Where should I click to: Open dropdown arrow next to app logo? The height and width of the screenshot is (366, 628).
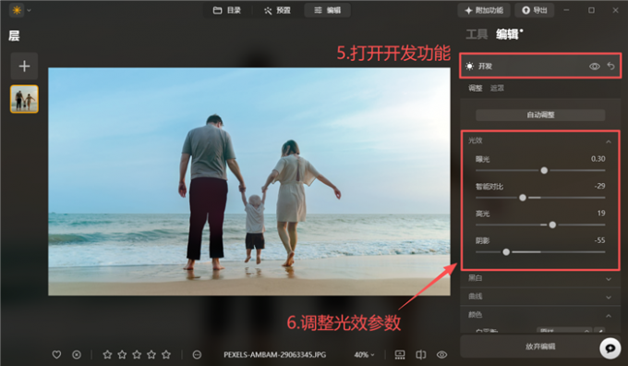29,10
